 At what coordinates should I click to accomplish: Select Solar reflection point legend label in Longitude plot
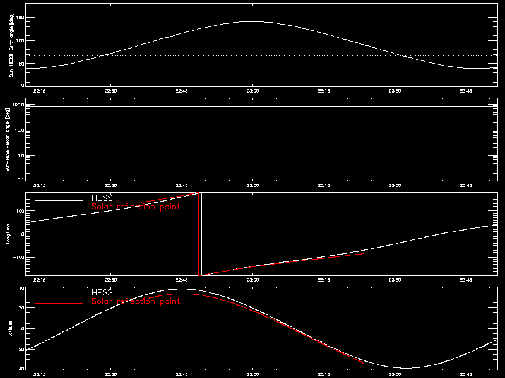136,207
